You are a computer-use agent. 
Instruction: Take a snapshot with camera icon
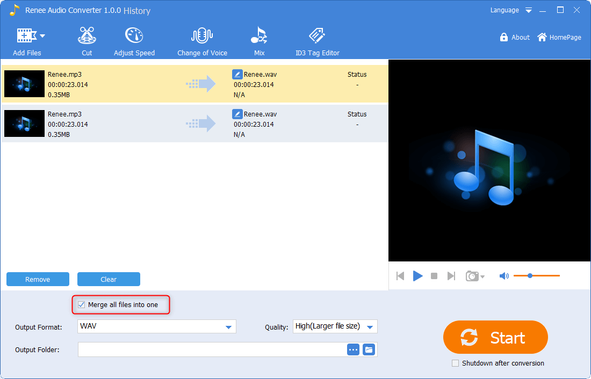(472, 276)
